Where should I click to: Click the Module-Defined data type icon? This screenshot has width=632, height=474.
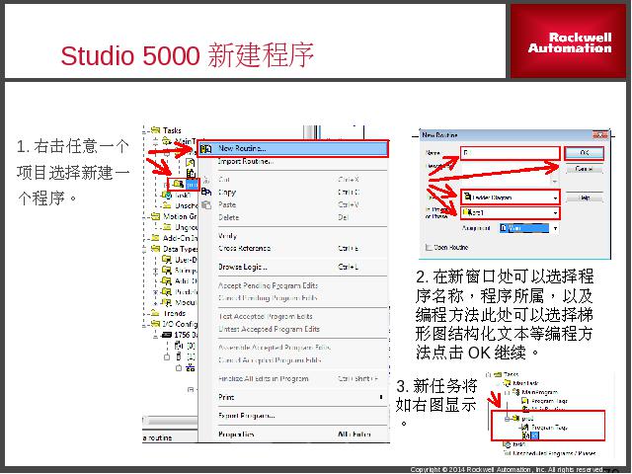pyautogui.click(x=167, y=302)
